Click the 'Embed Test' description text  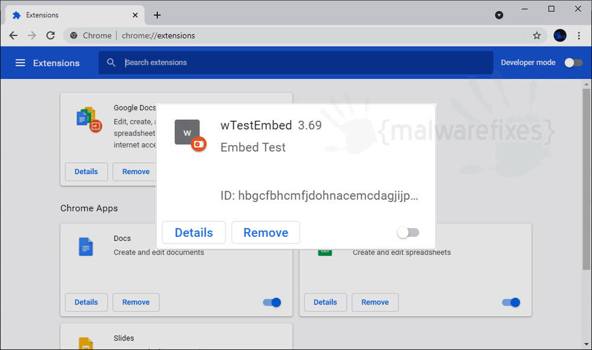[253, 147]
